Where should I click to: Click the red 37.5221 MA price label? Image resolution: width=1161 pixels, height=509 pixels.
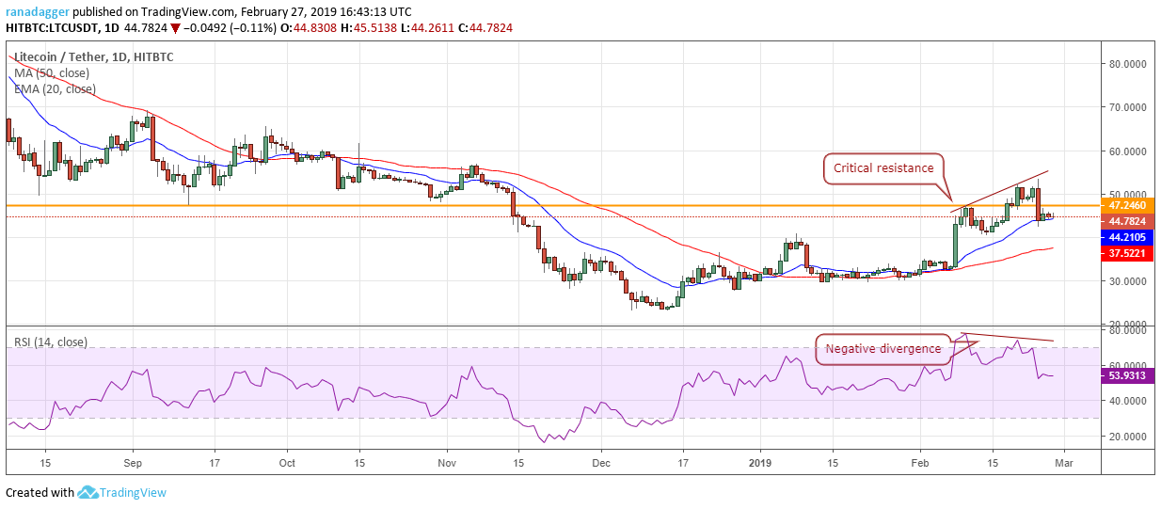(x=1127, y=254)
